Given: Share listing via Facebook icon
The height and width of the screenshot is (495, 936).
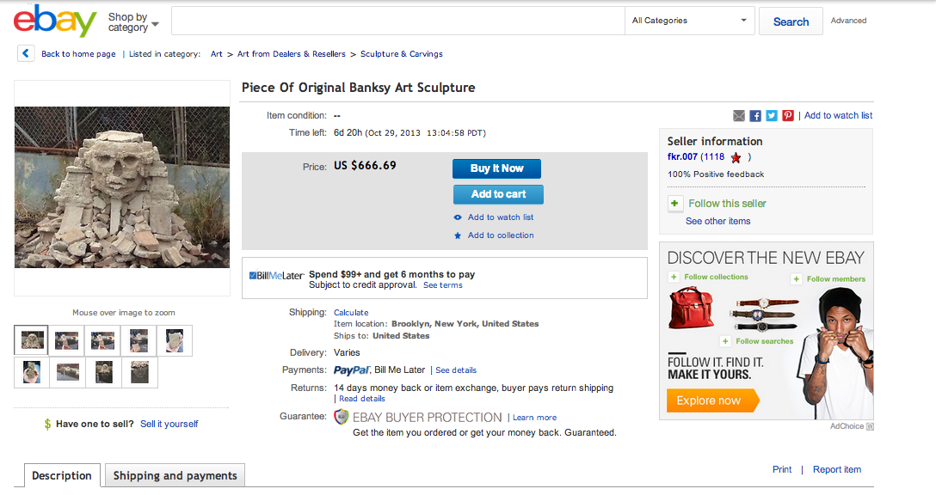Looking at the screenshot, I should click(x=755, y=116).
